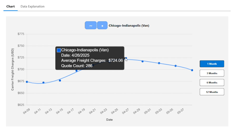Click the data point near 05-03
The width and height of the screenshot is (234, 133).
tap(159, 63)
